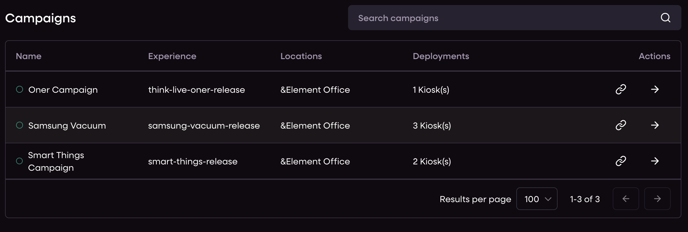Click the 3 Kiosk(s) deployment cell
Viewport: 688px width, 232px height.
(432, 126)
